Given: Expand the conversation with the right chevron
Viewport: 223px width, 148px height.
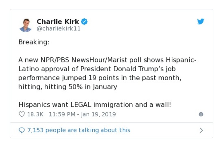Looking at the screenshot, I should click(x=202, y=130).
